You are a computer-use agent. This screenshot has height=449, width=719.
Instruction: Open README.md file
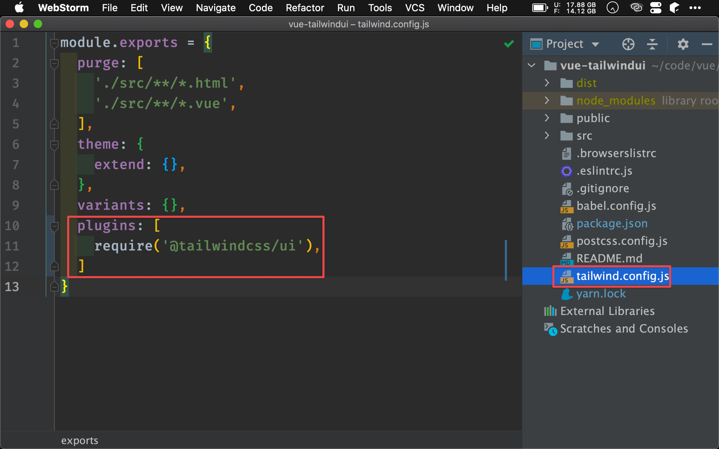click(609, 259)
